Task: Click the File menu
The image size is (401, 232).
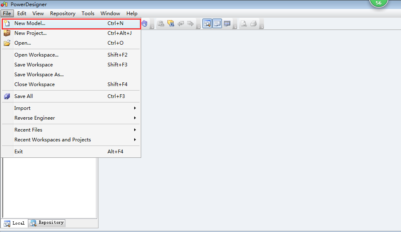Action: [7, 13]
